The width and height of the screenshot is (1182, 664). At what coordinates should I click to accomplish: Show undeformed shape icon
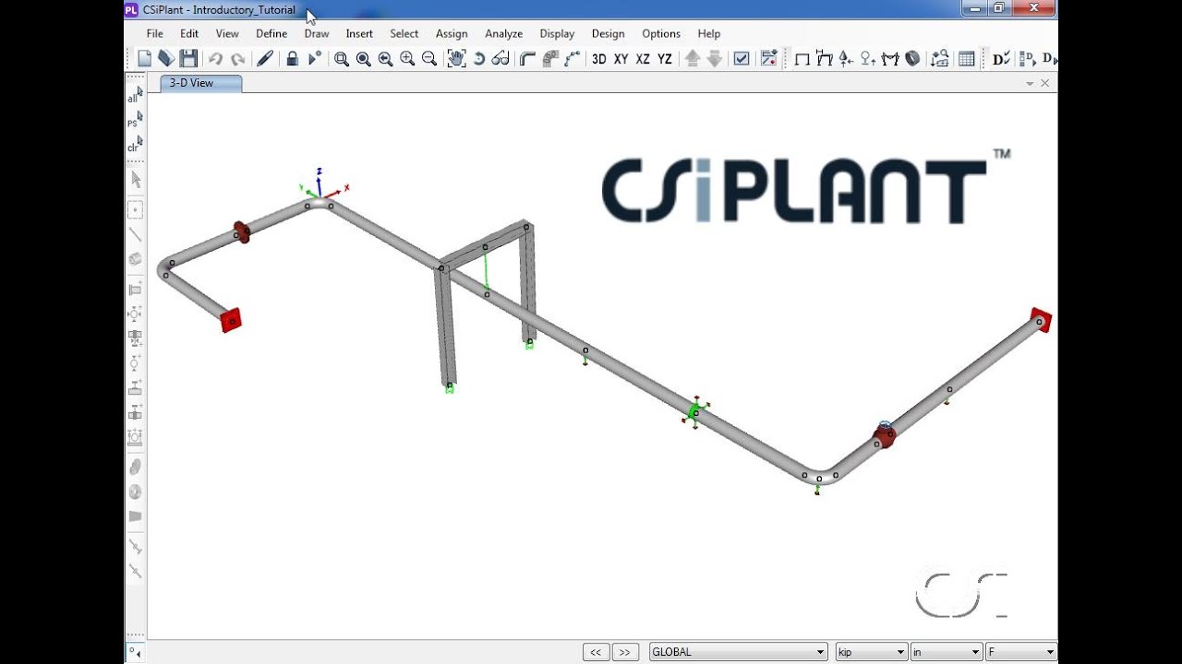[x=802, y=59]
